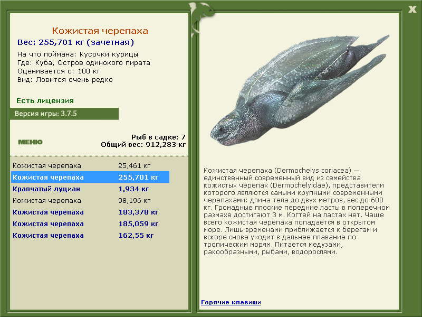422x317 pixels.
Task: Close the keepnet window with the X
Action: coord(412,10)
